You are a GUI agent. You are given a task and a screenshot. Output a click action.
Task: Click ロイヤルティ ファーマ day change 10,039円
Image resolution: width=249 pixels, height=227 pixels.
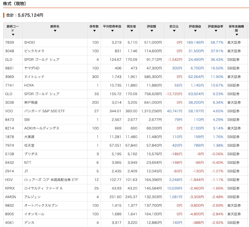(175, 188)
